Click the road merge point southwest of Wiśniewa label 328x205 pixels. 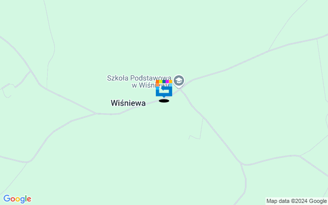click(96, 114)
